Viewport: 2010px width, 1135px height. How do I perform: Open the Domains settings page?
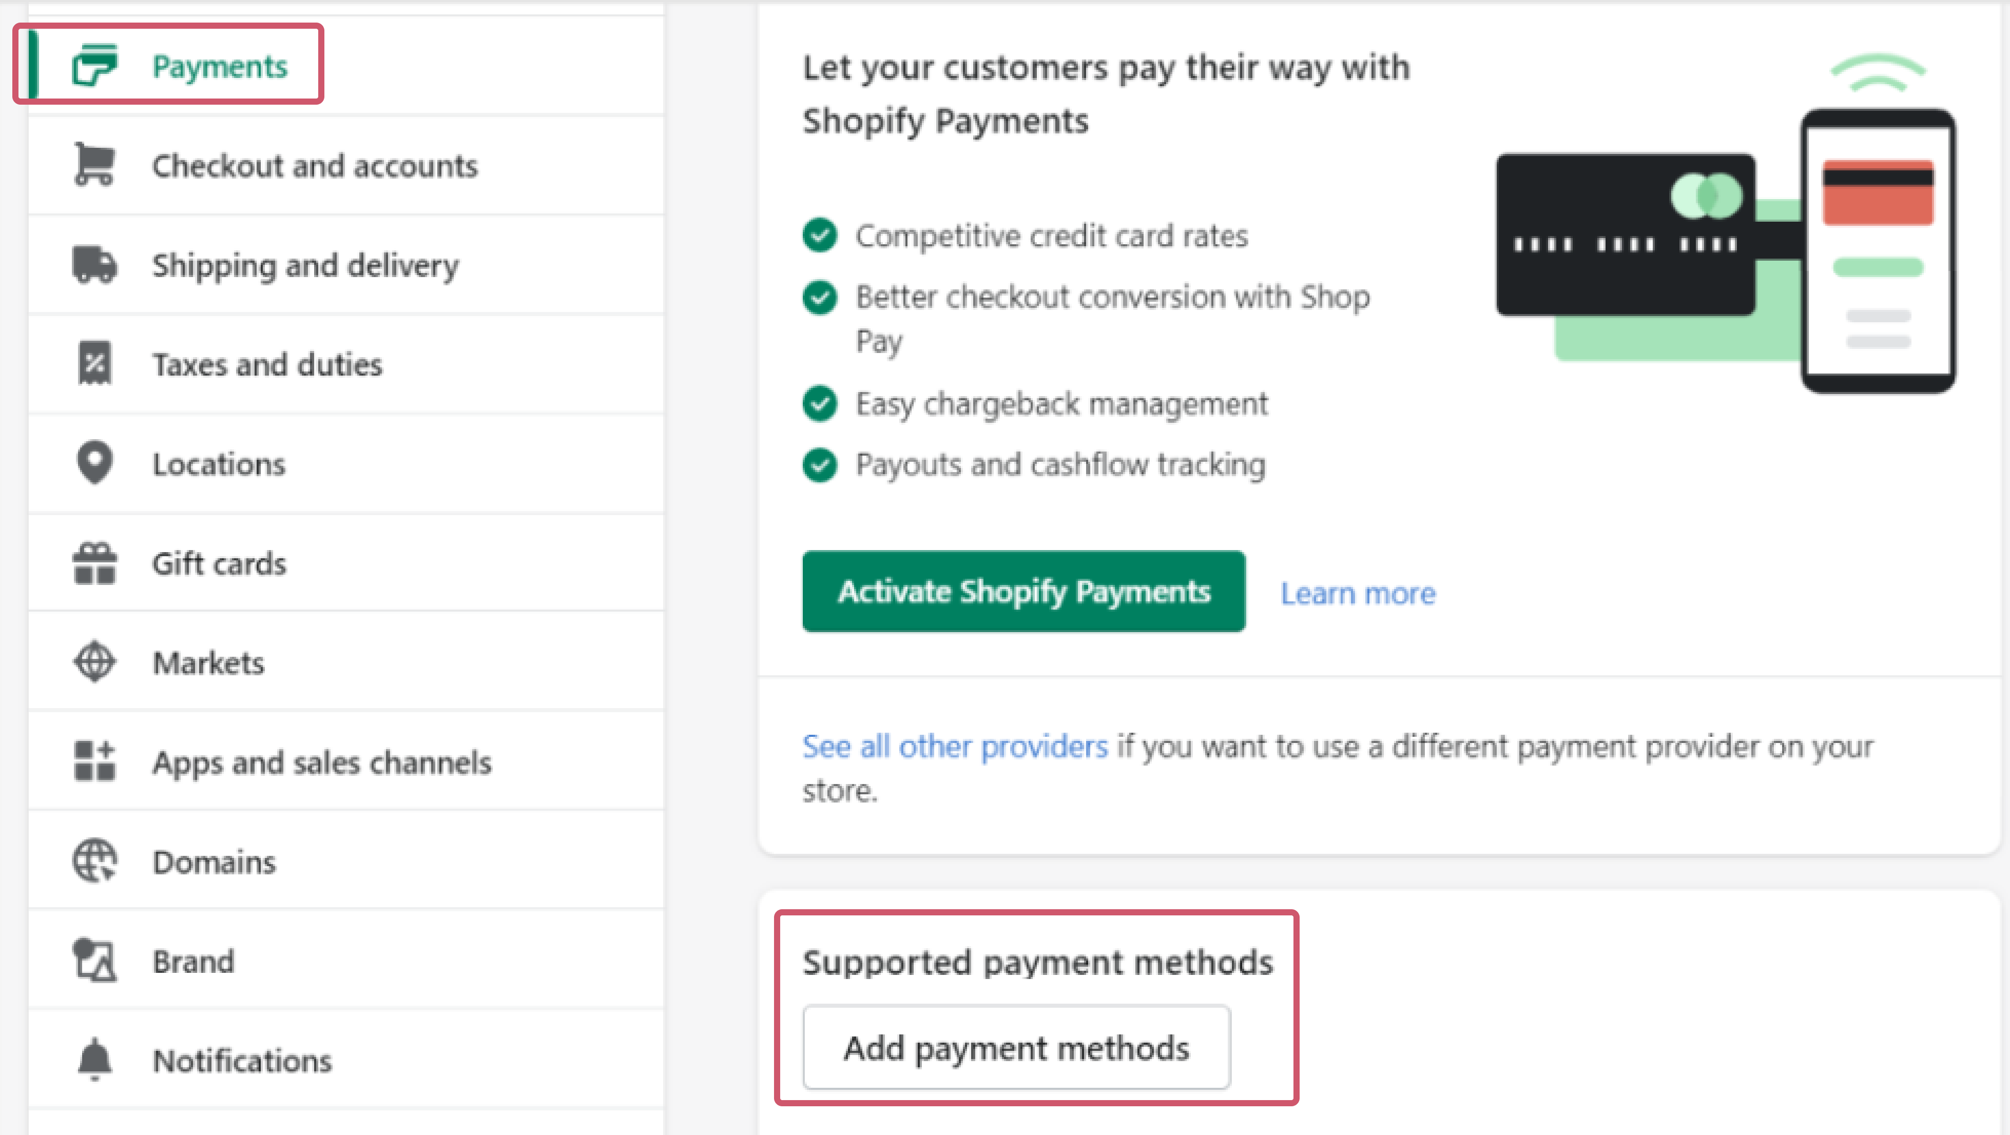coord(214,859)
